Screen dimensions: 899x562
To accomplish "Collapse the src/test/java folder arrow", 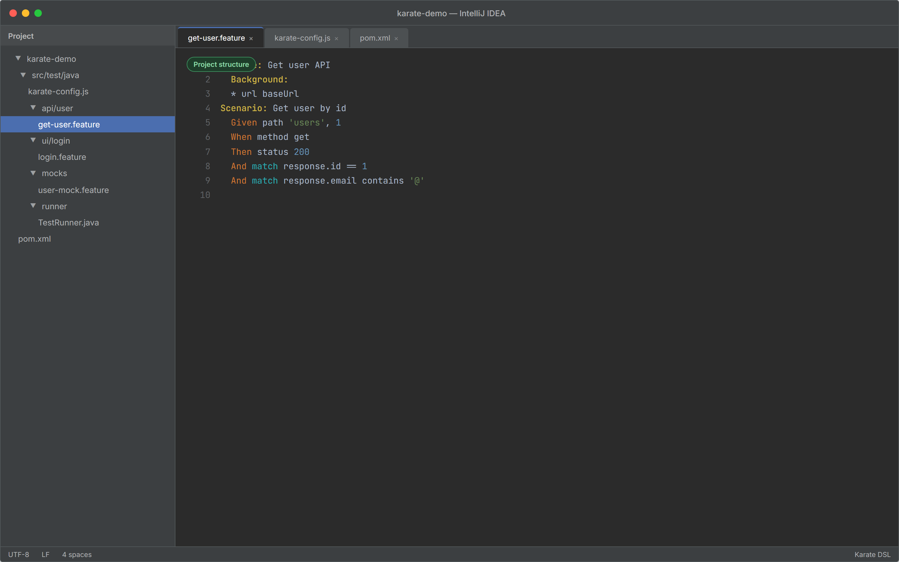I will (x=23, y=75).
